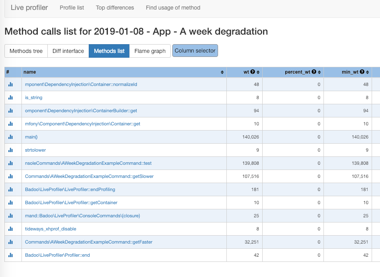Go to Profile list in navbar
The height and width of the screenshot is (277, 380).
coord(72,8)
